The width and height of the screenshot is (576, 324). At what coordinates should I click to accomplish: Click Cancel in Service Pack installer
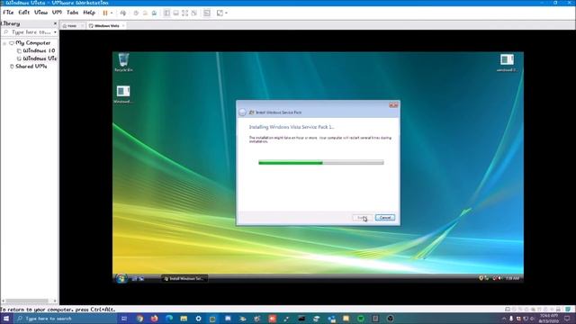coord(385,218)
